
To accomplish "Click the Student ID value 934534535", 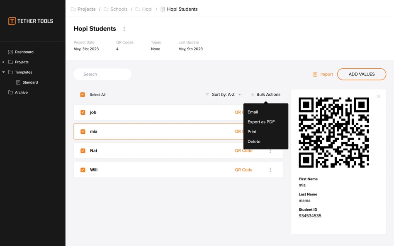I will tap(310, 216).
